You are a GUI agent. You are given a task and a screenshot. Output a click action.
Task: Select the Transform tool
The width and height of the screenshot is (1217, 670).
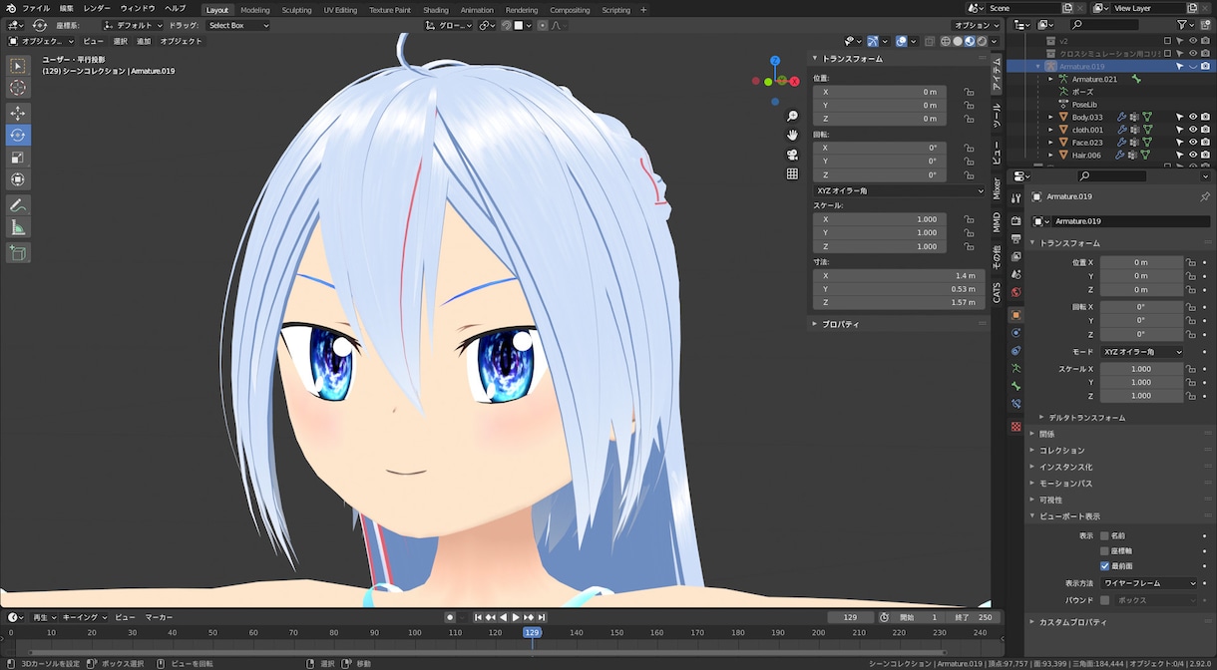point(18,179)
